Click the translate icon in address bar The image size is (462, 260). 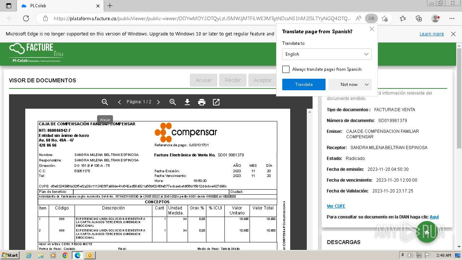click(x=371, y=18)
